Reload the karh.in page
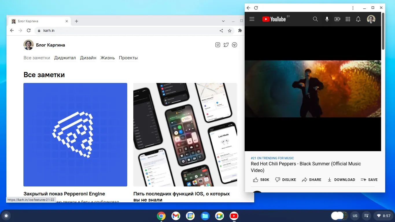The image size is (395, 222). coord(29,30)
